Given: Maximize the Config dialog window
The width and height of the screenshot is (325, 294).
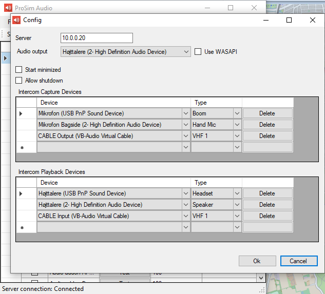Looking at the screenshot, I should 289,20.
